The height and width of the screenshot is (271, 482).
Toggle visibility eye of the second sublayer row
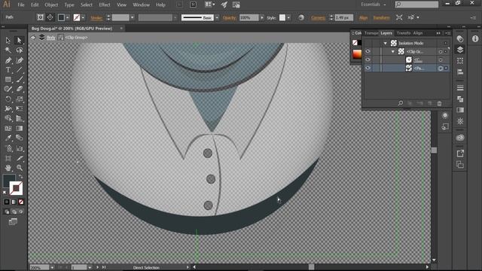(x=368, y=59)
